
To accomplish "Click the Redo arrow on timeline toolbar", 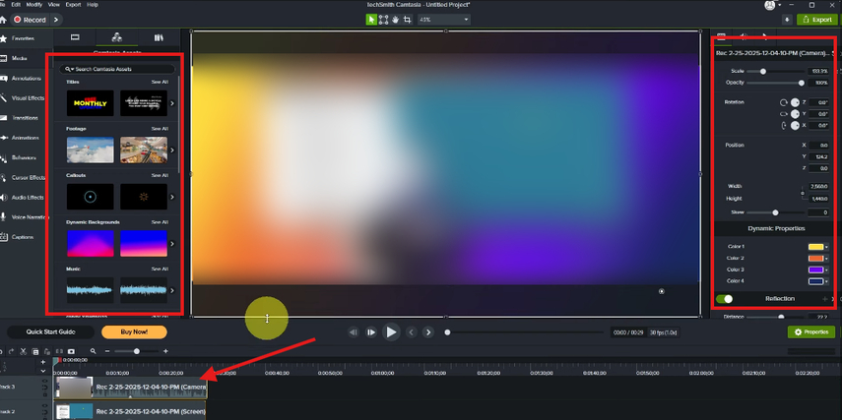I will point(11,351).
